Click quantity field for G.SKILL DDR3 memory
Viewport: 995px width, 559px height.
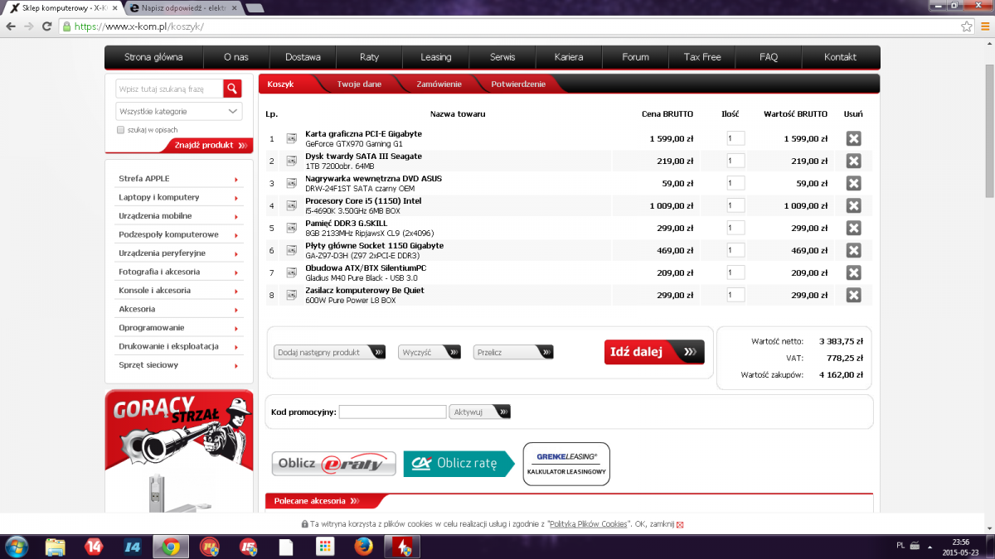pyautogui.click(x=735, y=228)
